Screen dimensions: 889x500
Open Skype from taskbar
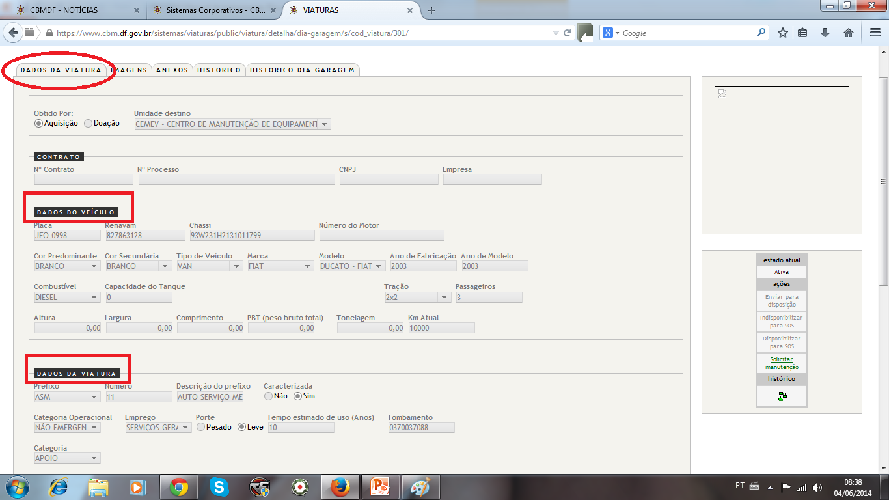coord(219,486)
